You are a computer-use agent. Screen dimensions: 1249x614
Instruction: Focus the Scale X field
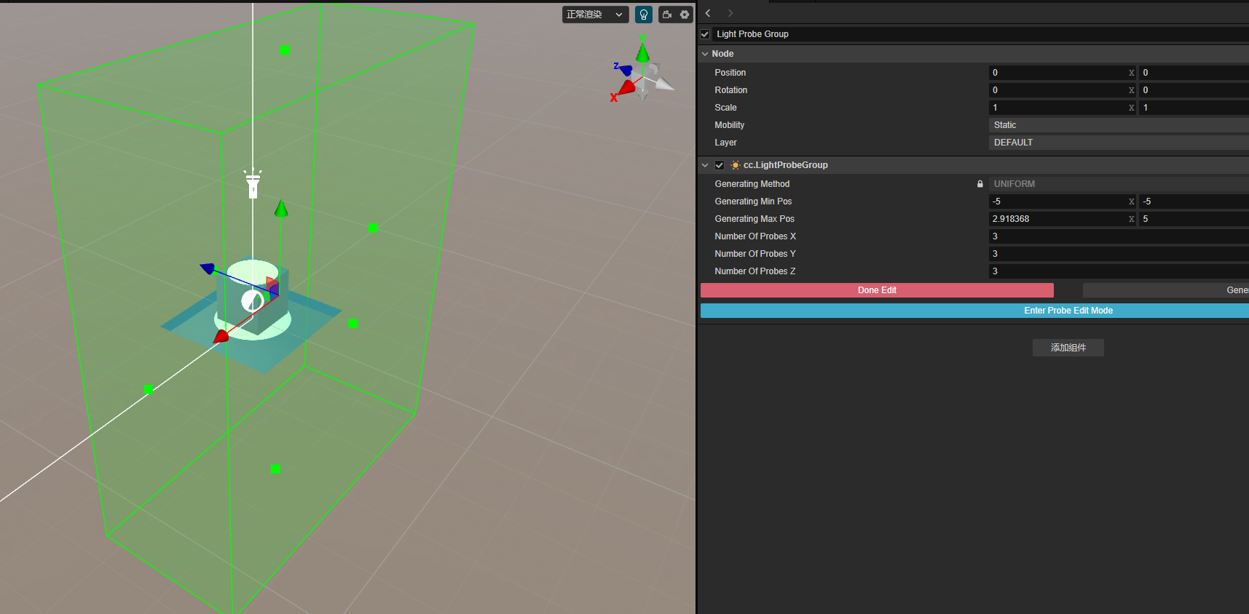[1063, 108]
